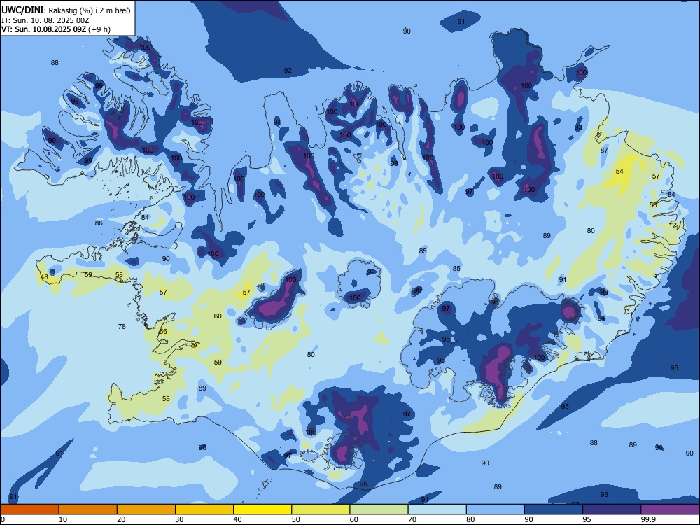Pick the purple above-99.9 legend swatch
This screenshot has height=525, width=700.
(x=670, y=510)
